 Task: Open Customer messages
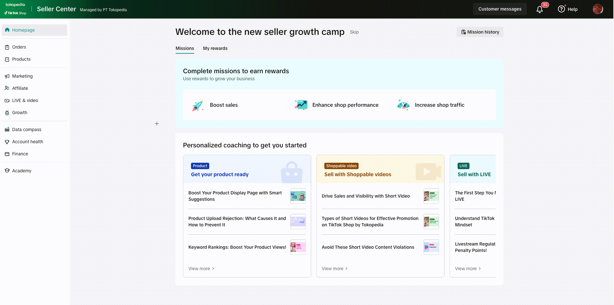[500, 9]
